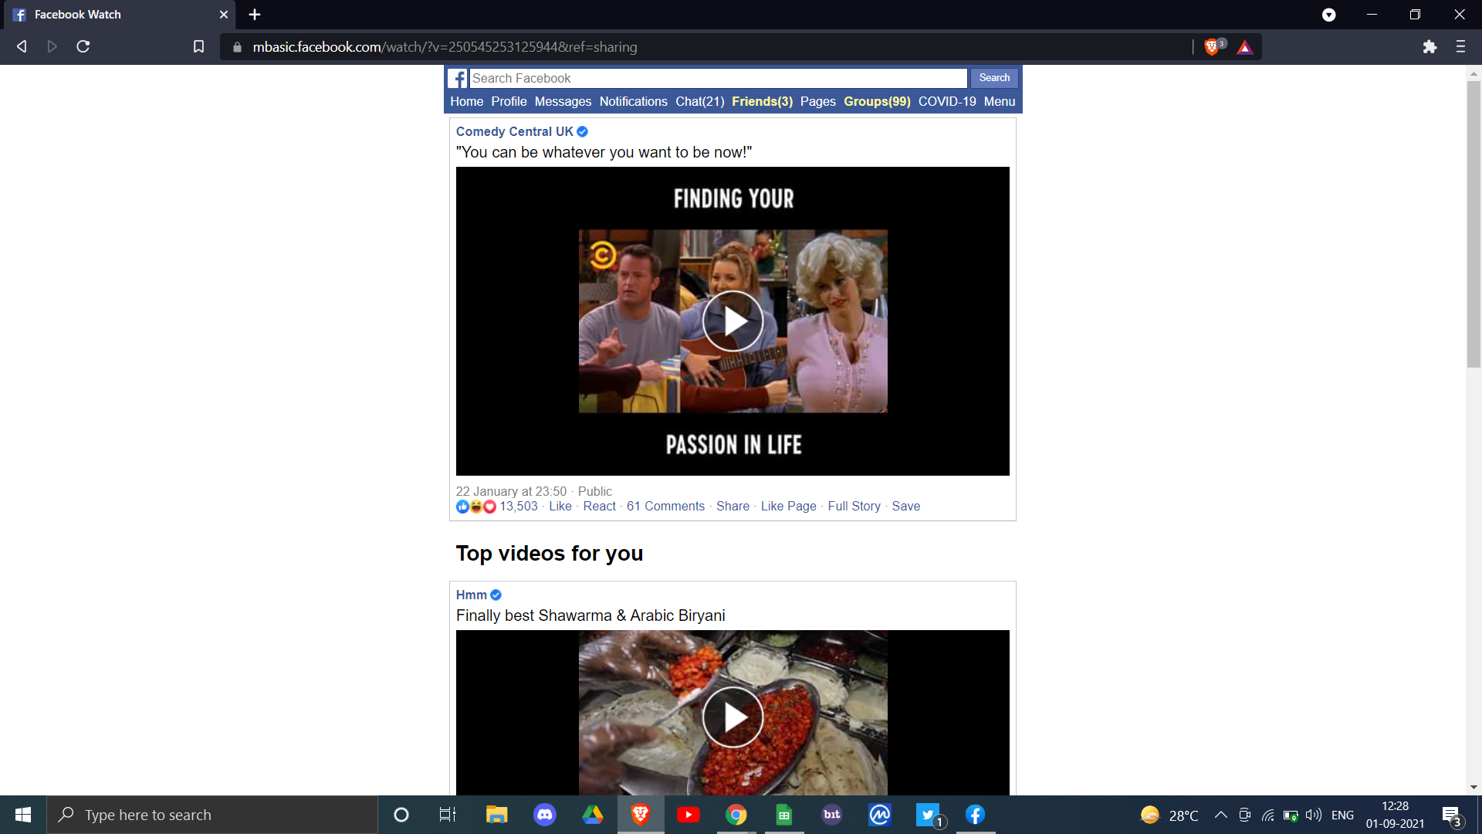The height and width of the screenshot is (834, 1482).
Task: Click the Groups(99) tab in navigation
Action: point(878,101)
